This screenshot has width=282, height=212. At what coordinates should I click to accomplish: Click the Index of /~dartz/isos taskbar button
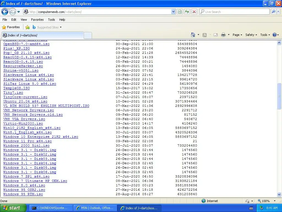(x=139, y=208)
